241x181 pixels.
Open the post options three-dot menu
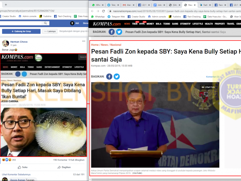coord(84,41)
